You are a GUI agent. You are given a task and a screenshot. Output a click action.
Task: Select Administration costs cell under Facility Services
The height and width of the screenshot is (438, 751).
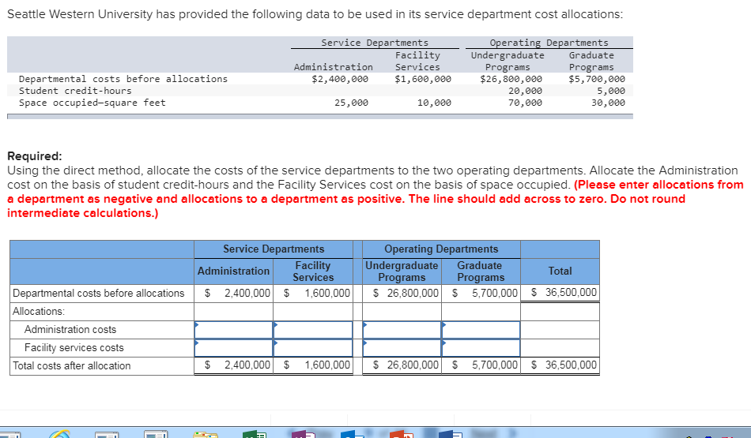pyautogui.click(x=313, y=330)
